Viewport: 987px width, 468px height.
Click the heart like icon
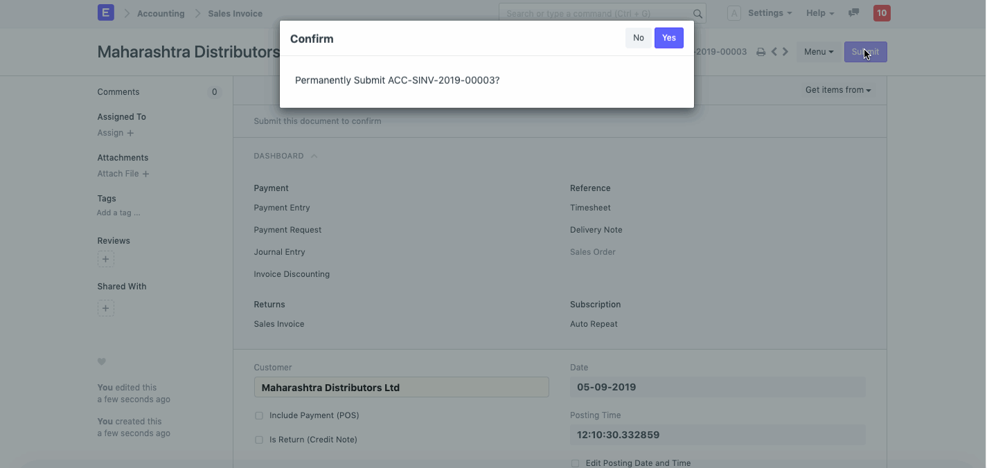(102, 361)
